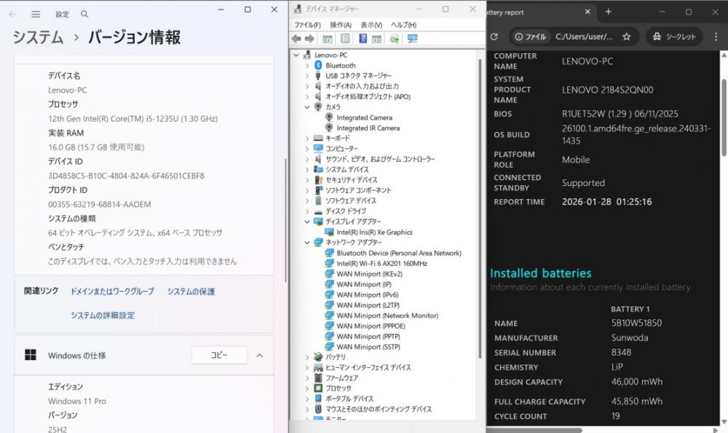Open the ファイル(F) menu
This screenshot has height=433, width=728.
307,25
